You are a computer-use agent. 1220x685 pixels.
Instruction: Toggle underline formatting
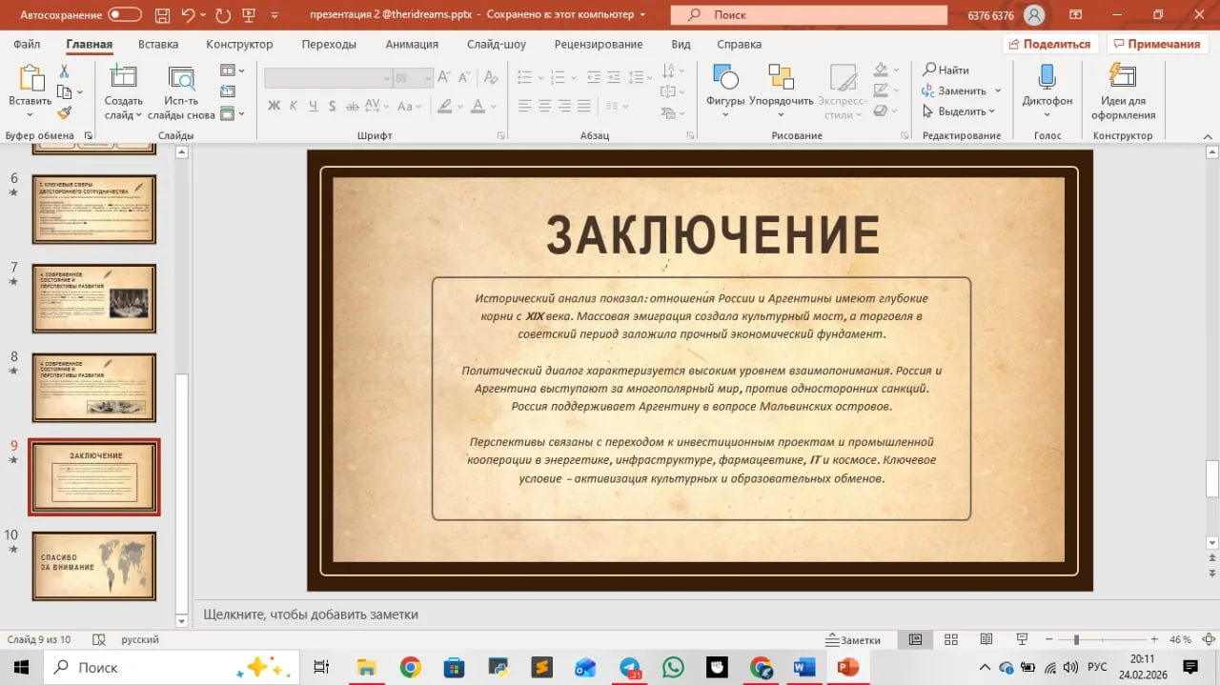pyautogui.click(x=314, y=106)
